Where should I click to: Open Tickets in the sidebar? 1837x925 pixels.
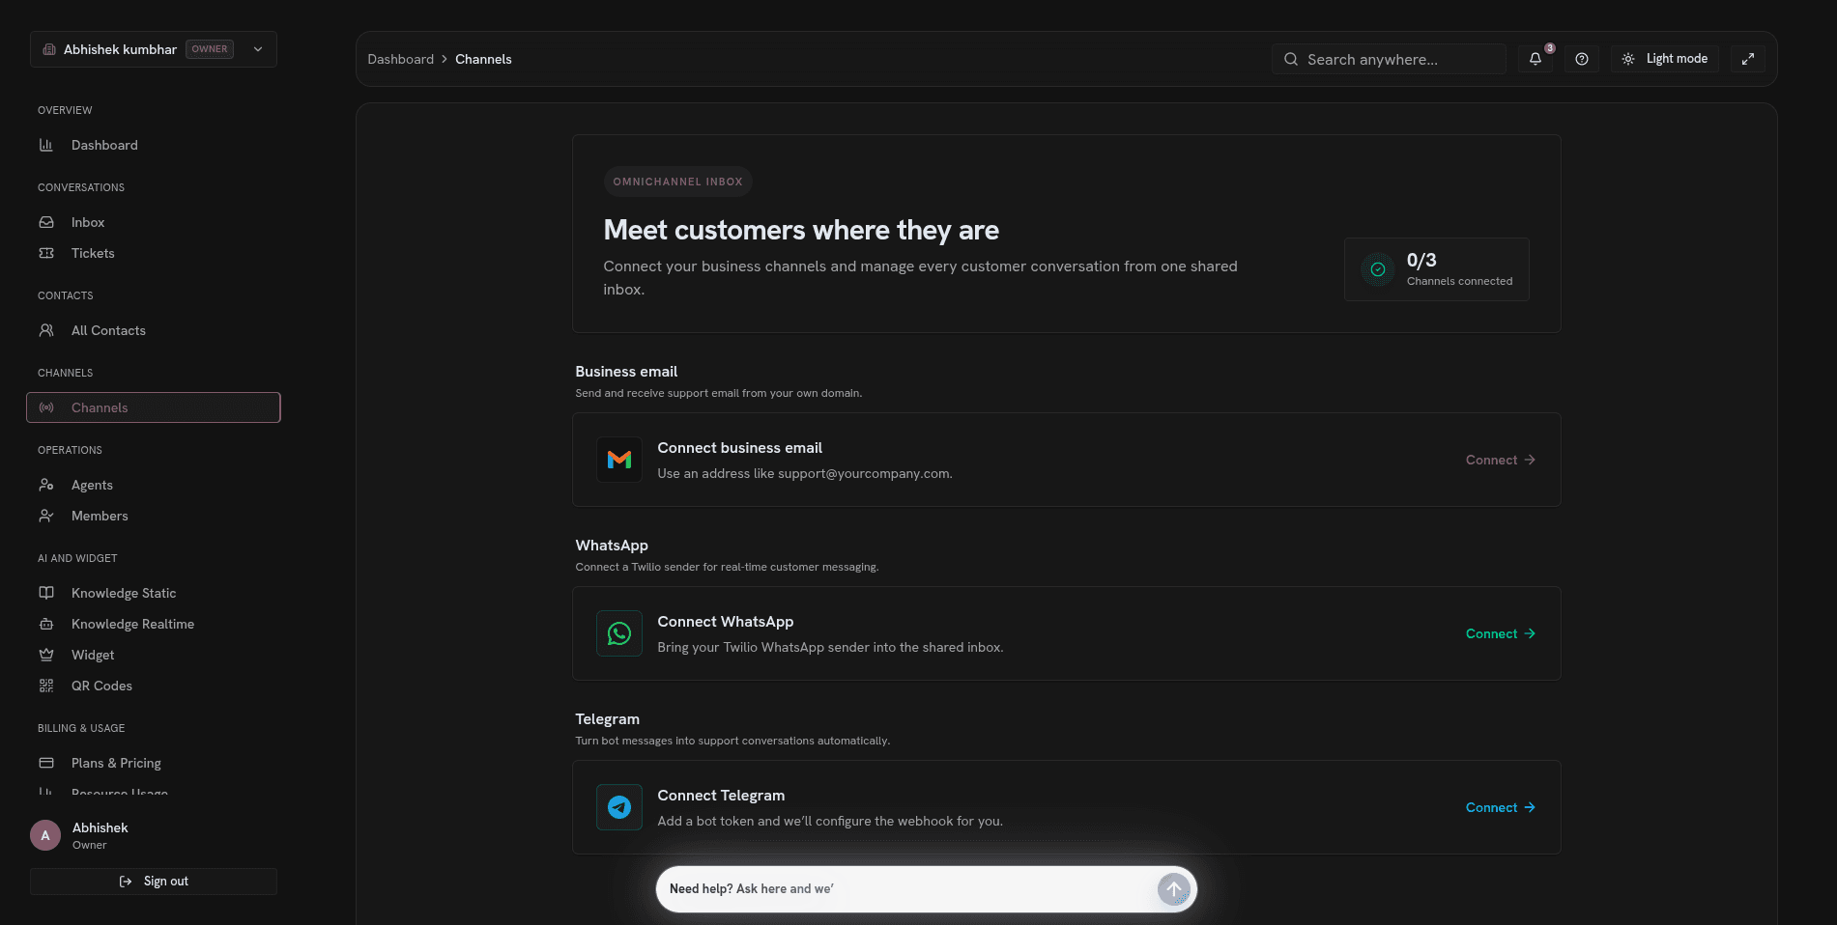(154, 253)
